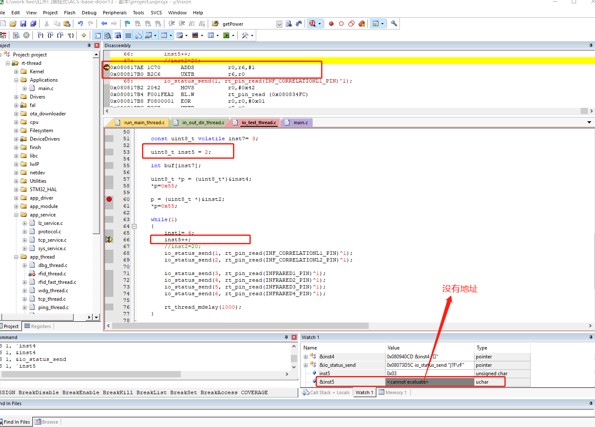Select tcp_service.c in the project tree
Image resolution: width=595 pixels, height=427 pixels.
[52, 240]
